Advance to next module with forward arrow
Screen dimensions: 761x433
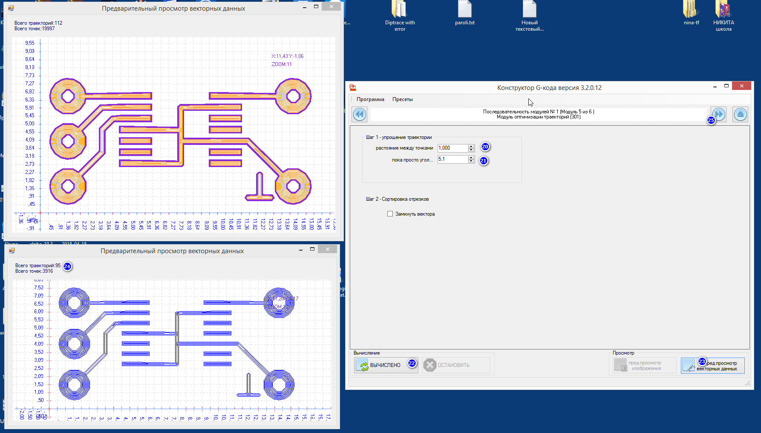click(720, 114)
